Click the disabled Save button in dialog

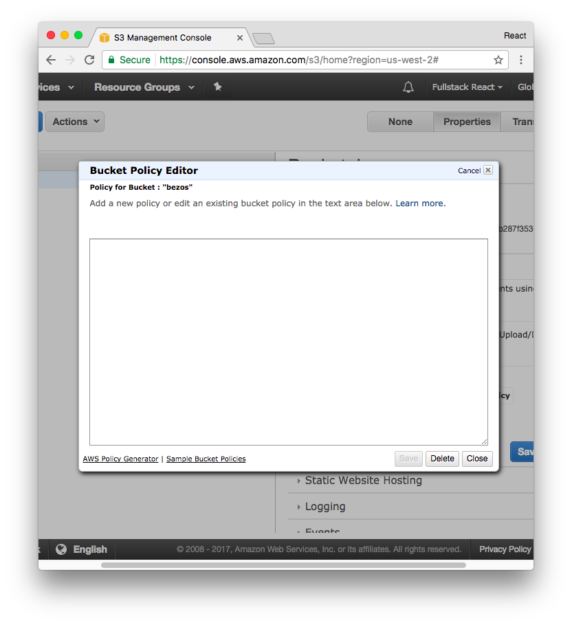pyautogui.click(x=408, y=459)
